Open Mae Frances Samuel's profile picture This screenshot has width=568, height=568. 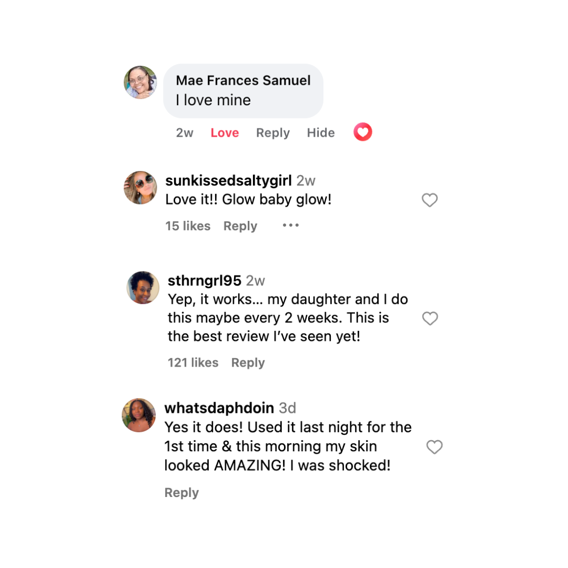(140, 83)
